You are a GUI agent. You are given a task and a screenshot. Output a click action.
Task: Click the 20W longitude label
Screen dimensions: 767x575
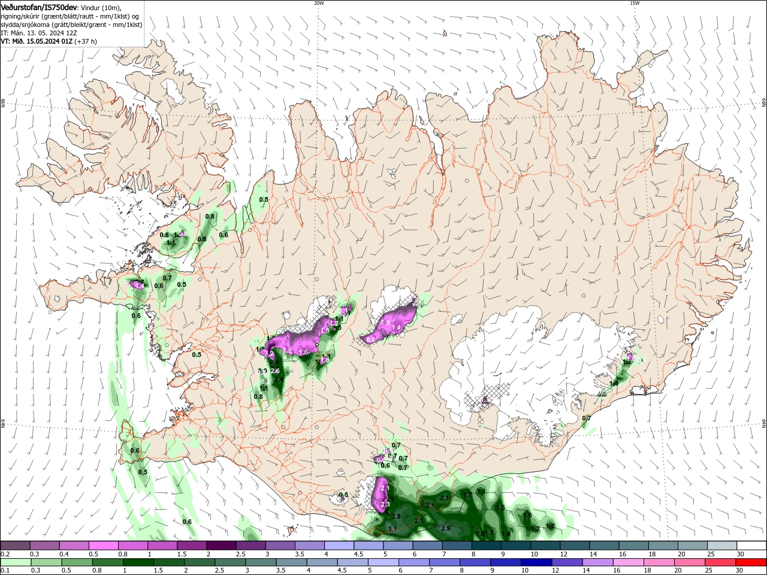[x=319, y=3]
